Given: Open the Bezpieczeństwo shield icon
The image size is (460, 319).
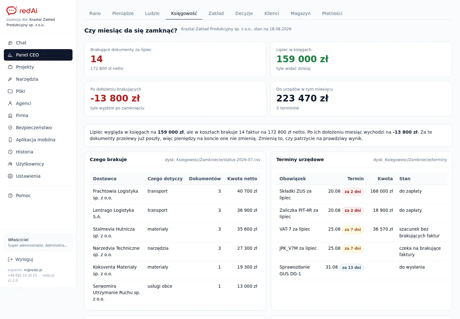Looking at the screenshot, I should pyautogui.click(x=10, y=128).
